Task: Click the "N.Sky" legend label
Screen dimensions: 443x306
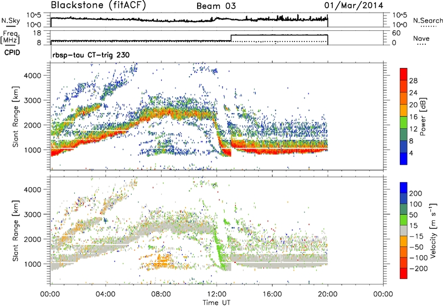Action: tap(11, 20)
